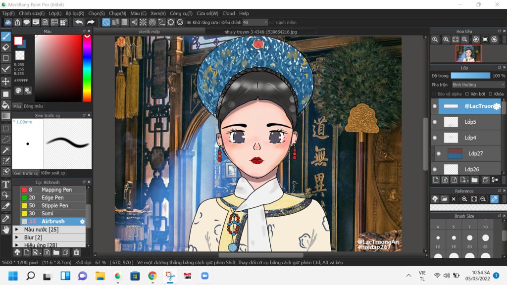Image resolution: width=507 pixels, height=285 pixels.
Task: Toggle Bảo vệ alpha checkbox
Action: point(434,94)
